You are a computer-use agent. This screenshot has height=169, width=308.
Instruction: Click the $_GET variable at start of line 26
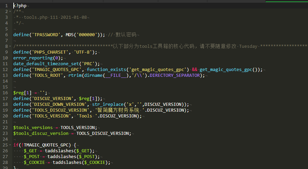[30, 151]
